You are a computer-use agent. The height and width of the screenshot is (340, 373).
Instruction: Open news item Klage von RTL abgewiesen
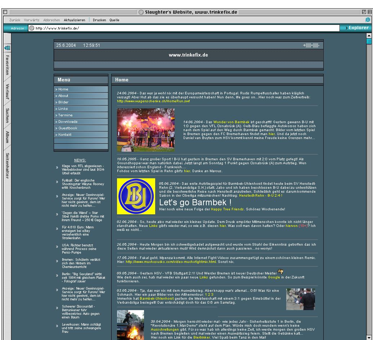[x=83, y=169]
